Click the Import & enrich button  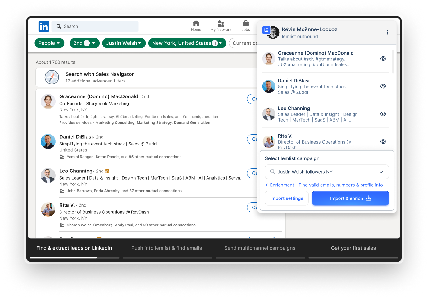coord(350,198)
